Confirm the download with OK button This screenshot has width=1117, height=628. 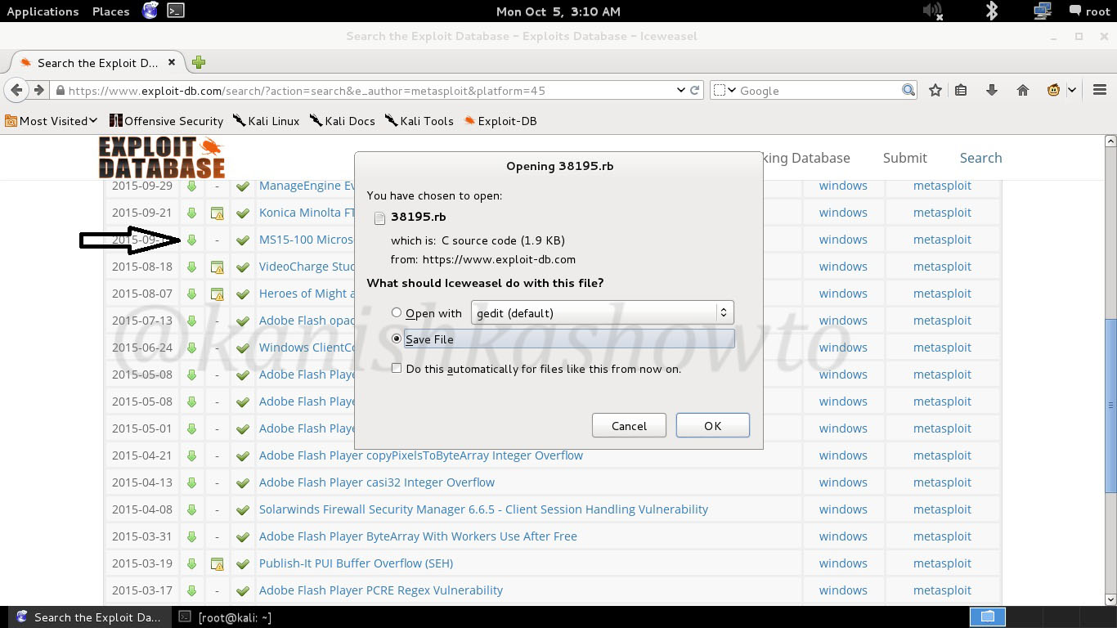(712, 425)
